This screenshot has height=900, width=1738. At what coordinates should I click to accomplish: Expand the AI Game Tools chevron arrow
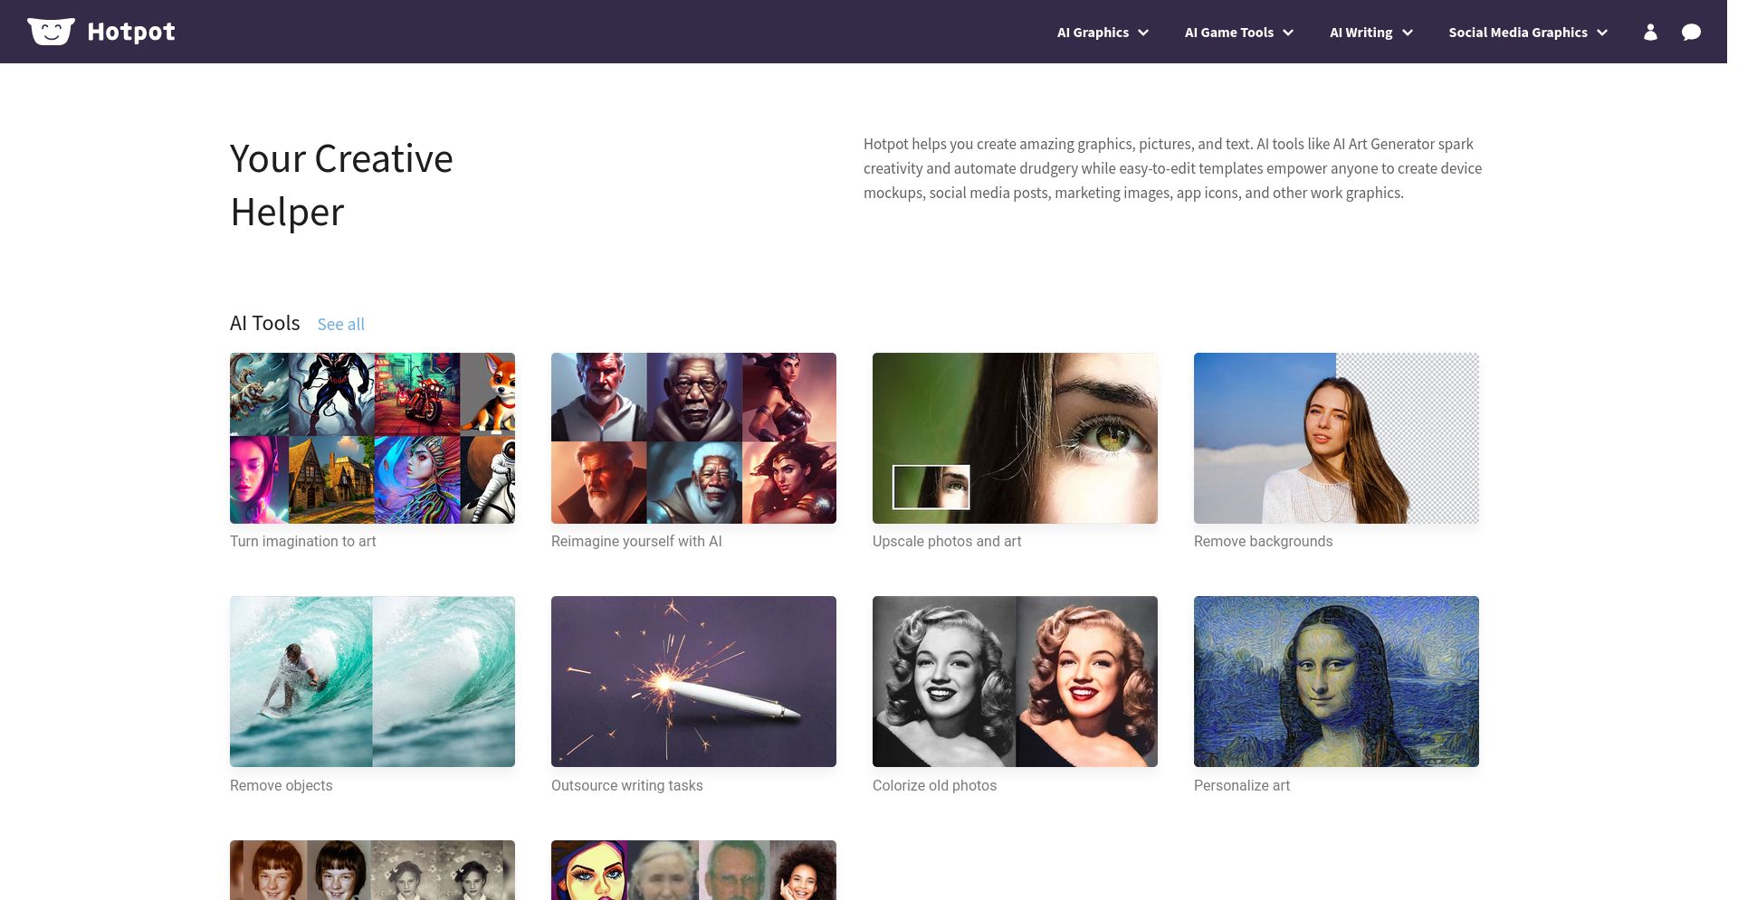click(x=1288, y=33)
